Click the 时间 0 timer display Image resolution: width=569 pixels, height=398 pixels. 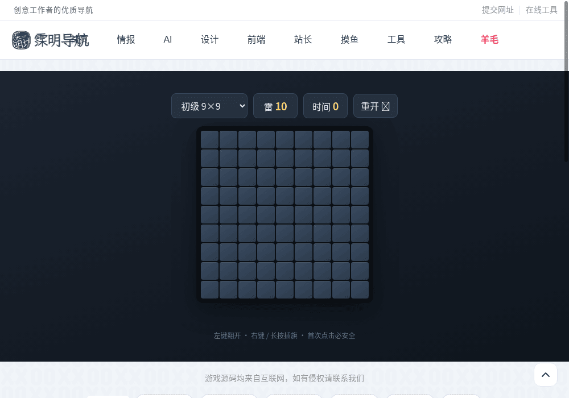(325, 106)
